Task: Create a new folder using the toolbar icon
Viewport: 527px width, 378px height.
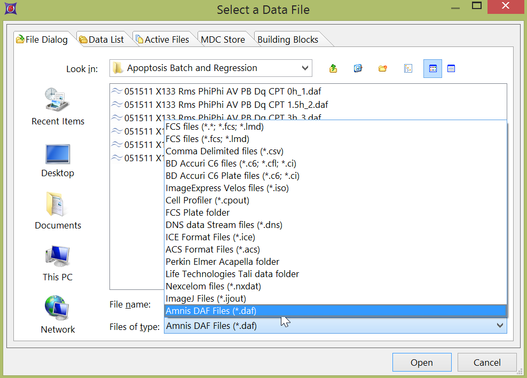Action: (x=383, y=68)
